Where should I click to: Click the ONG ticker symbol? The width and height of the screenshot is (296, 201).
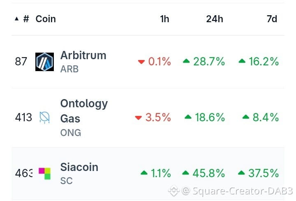click(71, 133)
